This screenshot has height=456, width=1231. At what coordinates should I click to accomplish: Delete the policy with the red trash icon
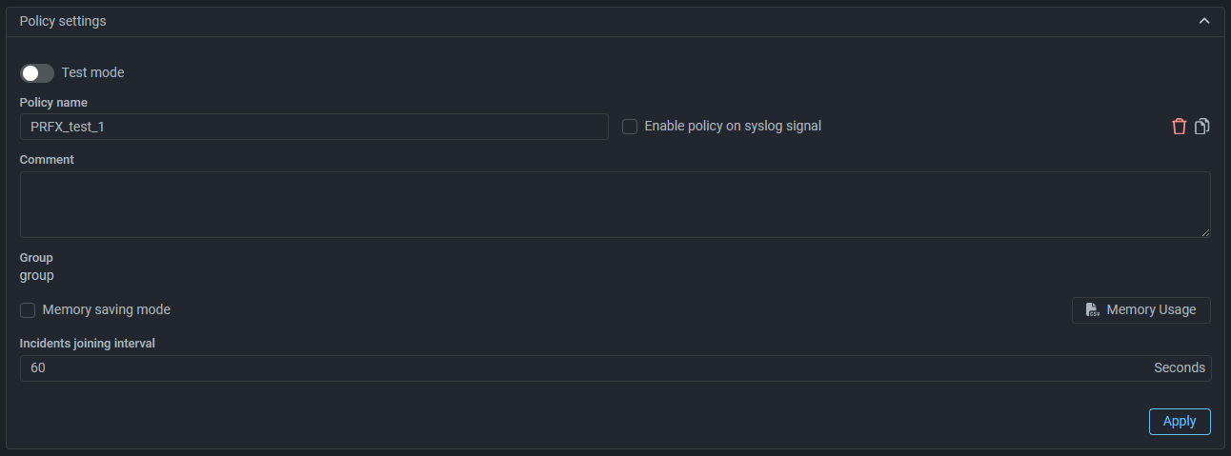tap(1180, 127)
